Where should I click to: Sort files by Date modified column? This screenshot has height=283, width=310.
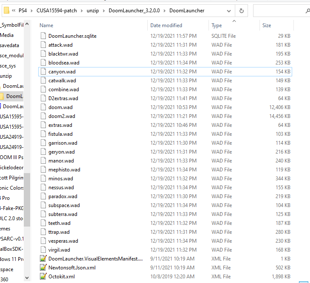click(166, 25)
